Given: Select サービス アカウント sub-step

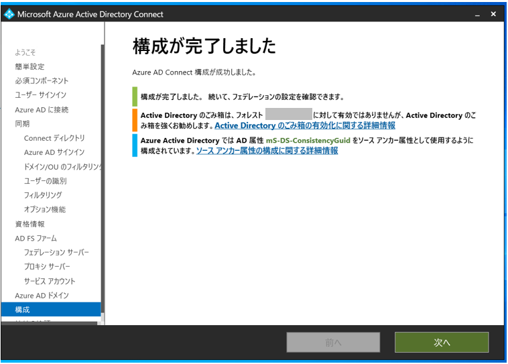Looking at the screenshot, I should coord(50,281).
